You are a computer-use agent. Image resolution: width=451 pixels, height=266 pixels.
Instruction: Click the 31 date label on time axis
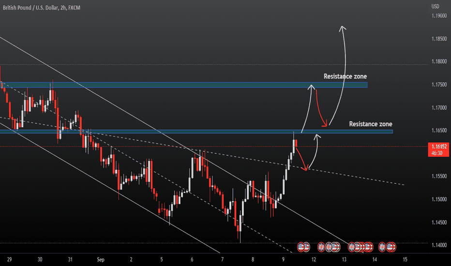point(70,259)
